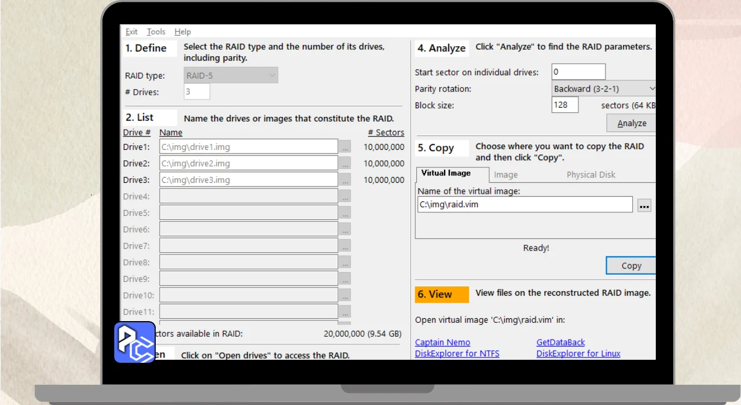Image resolution: width=741 pixels, height=405 pixels.
Task: Open the Captain Nemo link
Action: [442, 343]
